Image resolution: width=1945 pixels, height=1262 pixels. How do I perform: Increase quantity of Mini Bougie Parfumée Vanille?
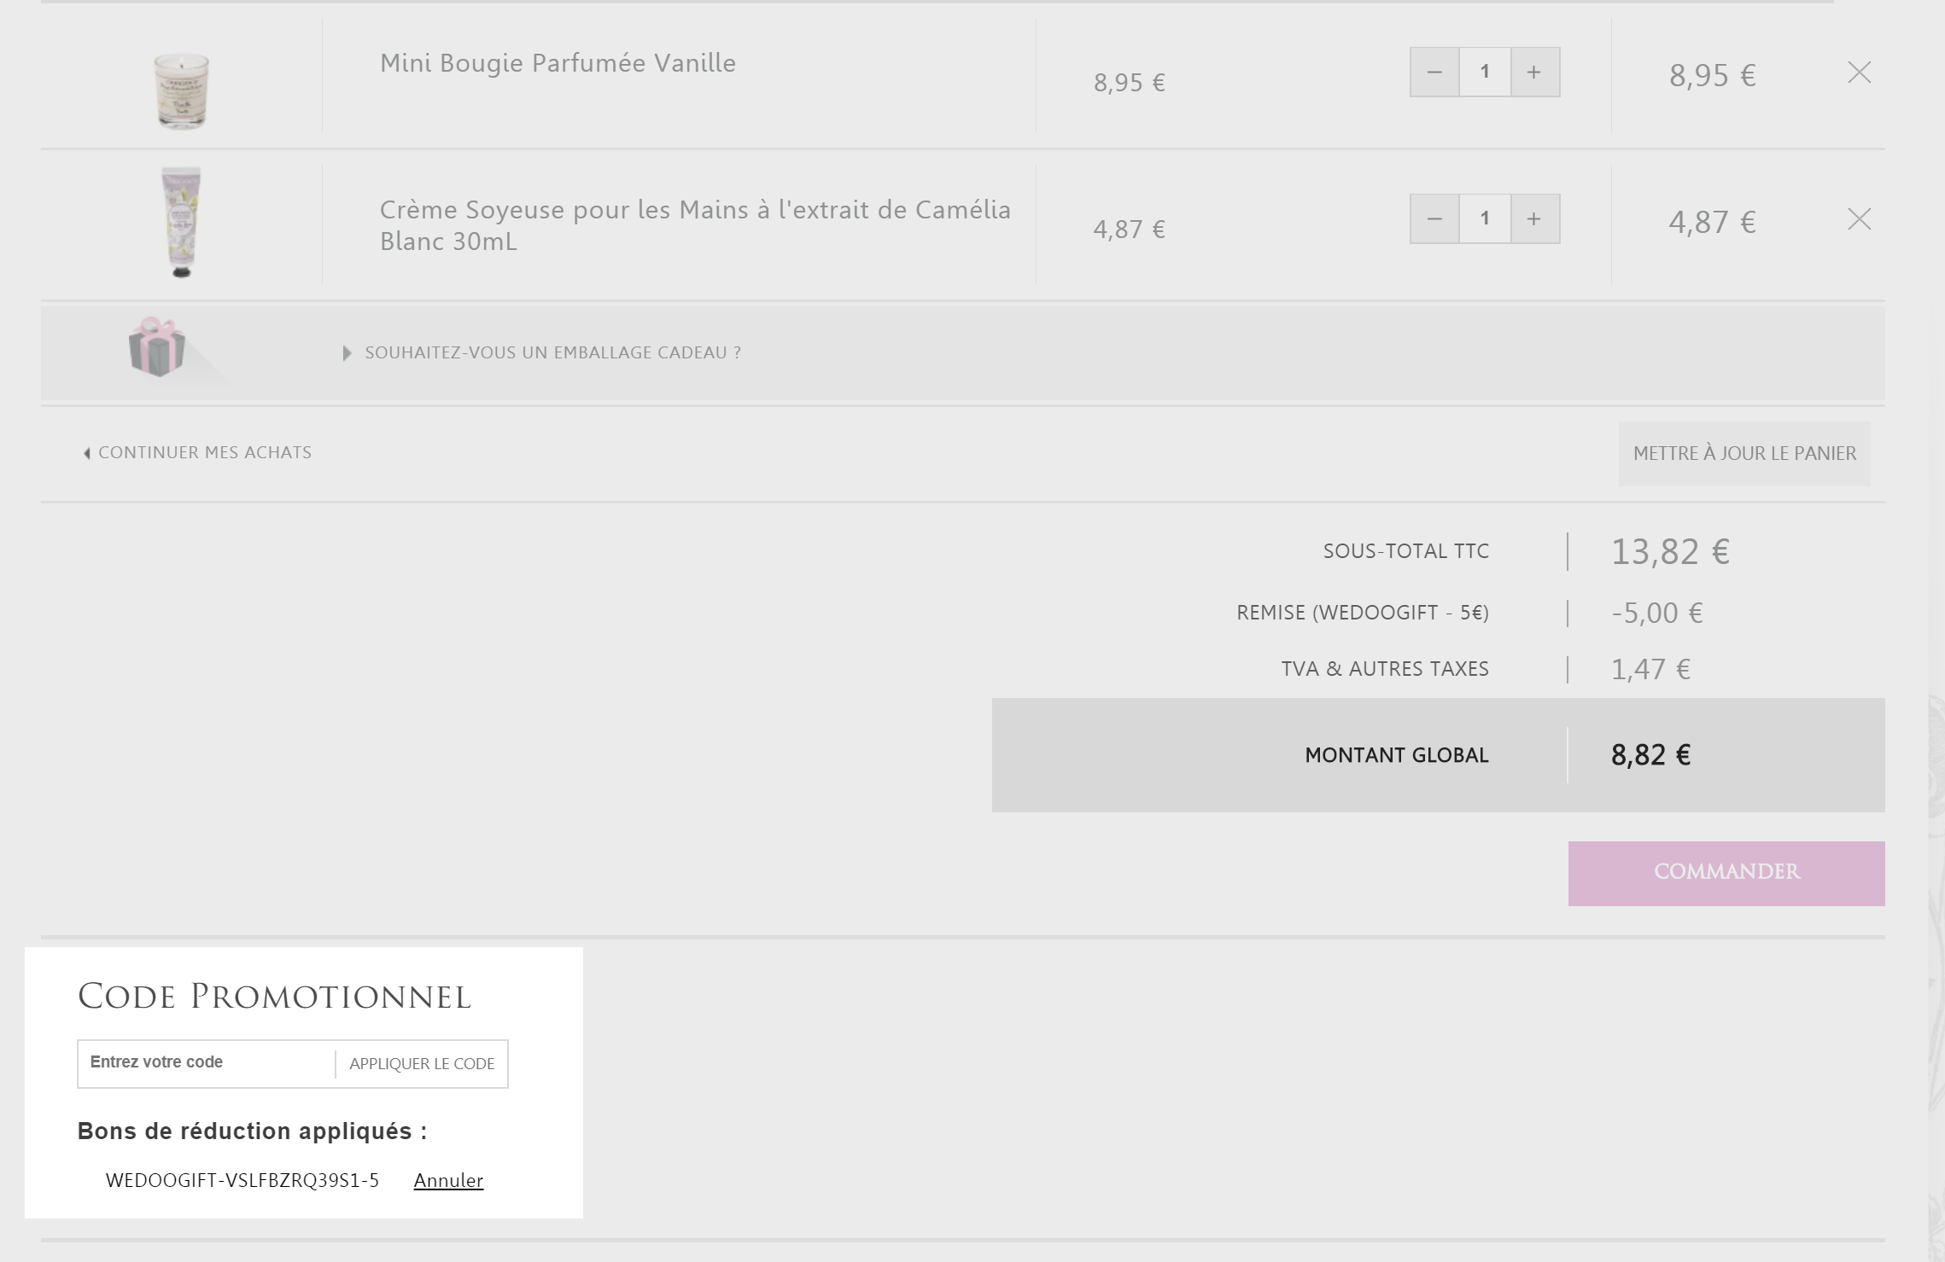point(1534,72)
